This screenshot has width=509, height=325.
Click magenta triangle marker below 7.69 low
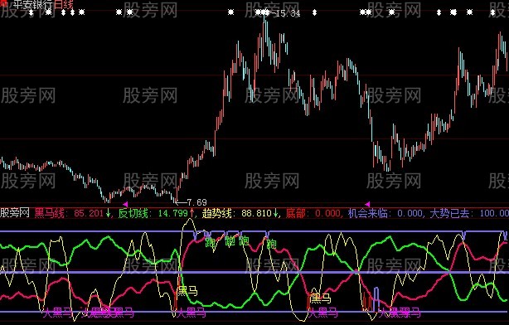coord(125,204)
